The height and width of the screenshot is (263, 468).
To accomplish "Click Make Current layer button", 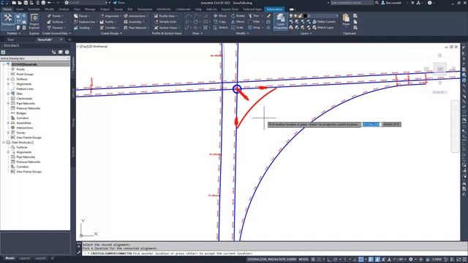I will tap(323, 22).
